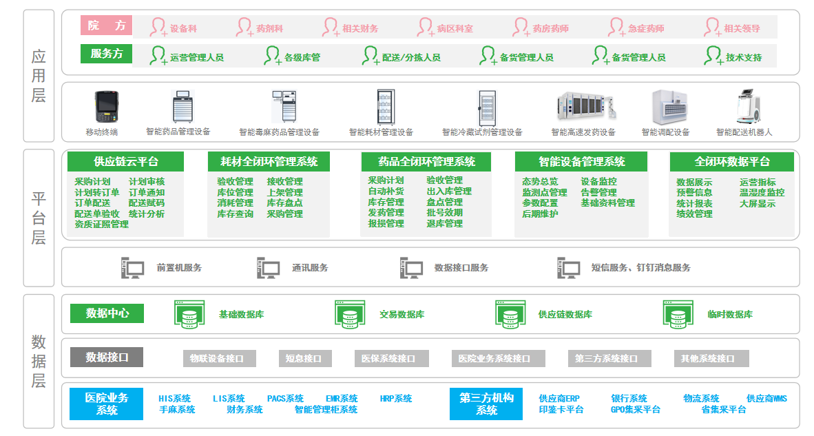Click the pink 院方 label box
This screenshot has width=814, height=436.
tap(107, 25)
